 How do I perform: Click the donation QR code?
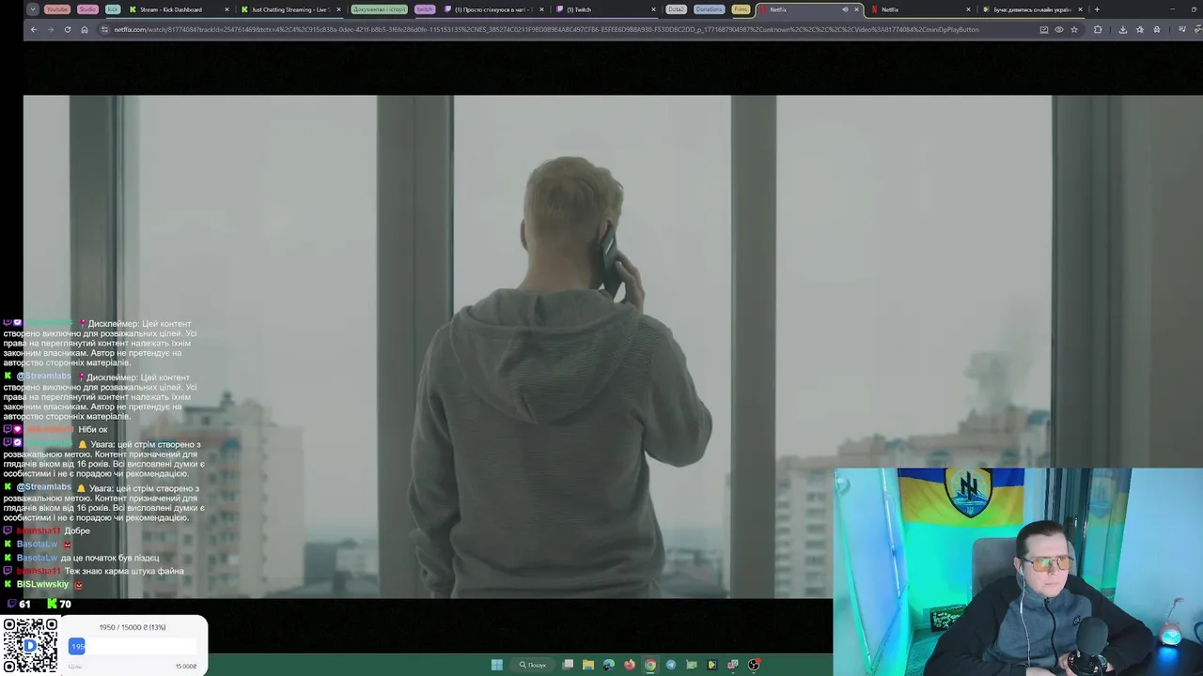pos(30,645)
